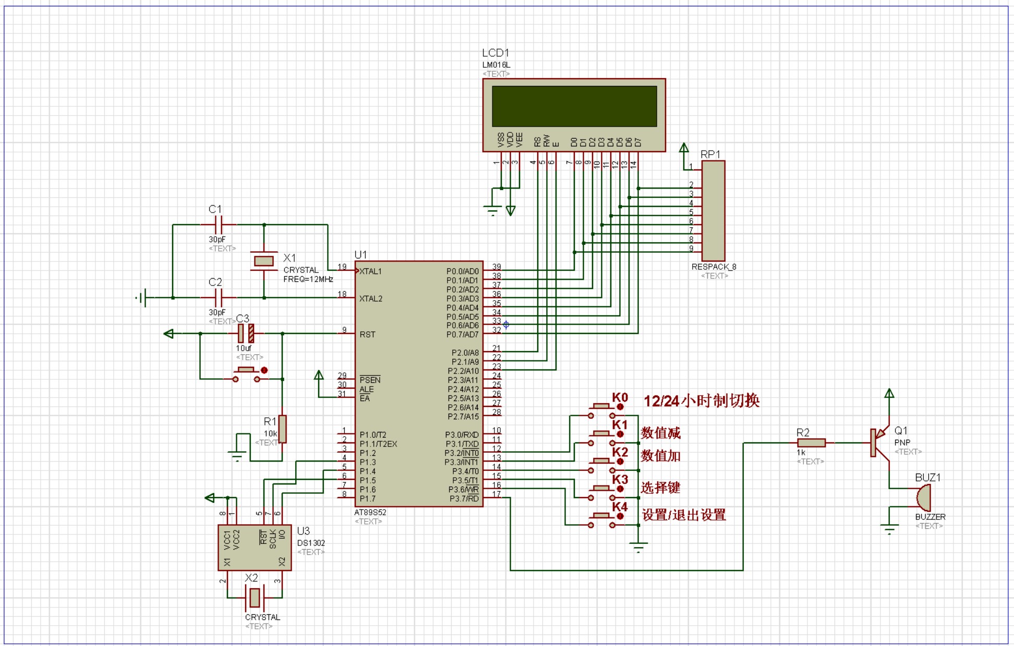Click the 'AT89S52' part name text

[370, 512]
